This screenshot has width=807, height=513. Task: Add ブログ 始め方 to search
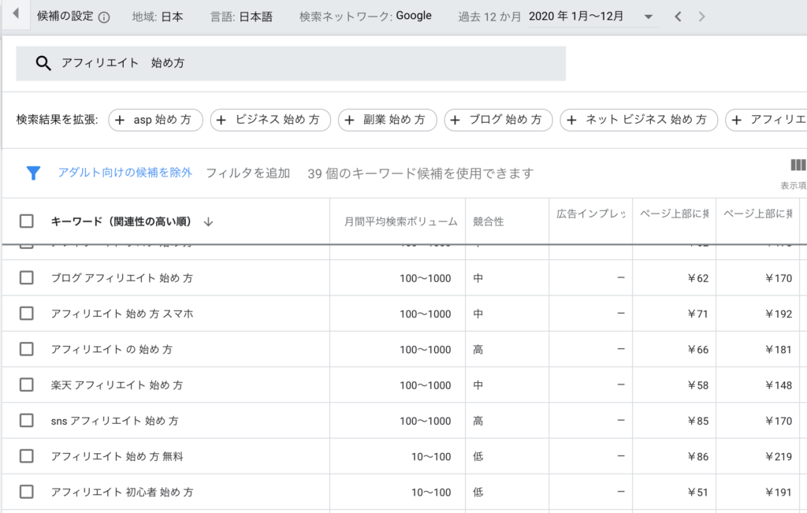(498, 121)
